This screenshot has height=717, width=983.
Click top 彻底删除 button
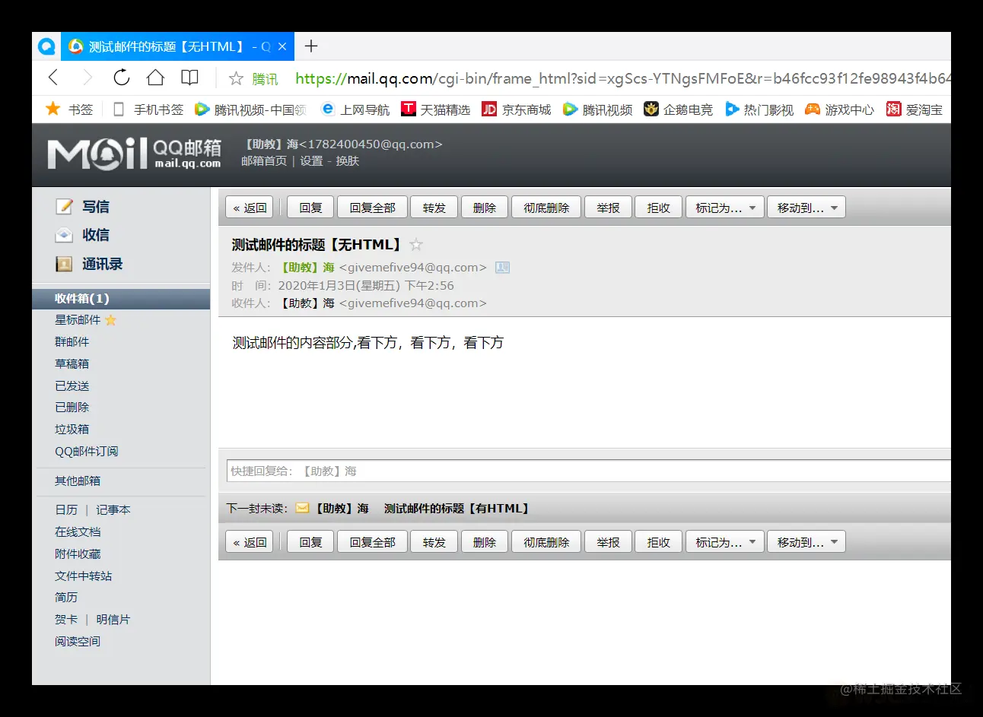546,208
